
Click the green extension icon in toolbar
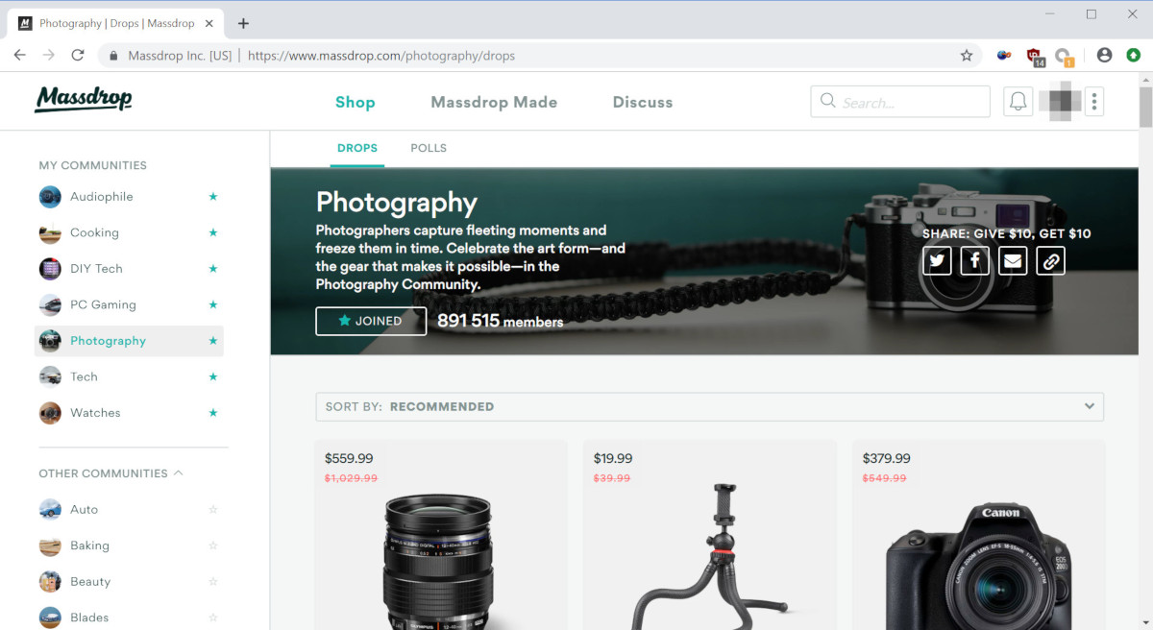pos(1134,56)
